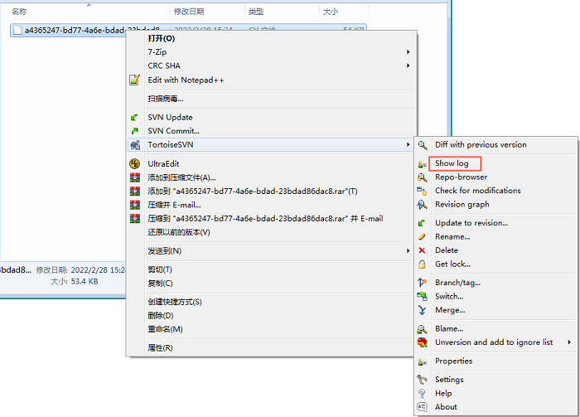
Task: Expand the 7-Zip submenu
Action: [408, 52]
